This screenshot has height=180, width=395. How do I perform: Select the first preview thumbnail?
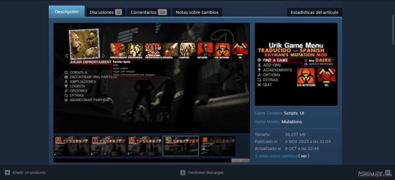pyautogui.click(x=71, y=146)
